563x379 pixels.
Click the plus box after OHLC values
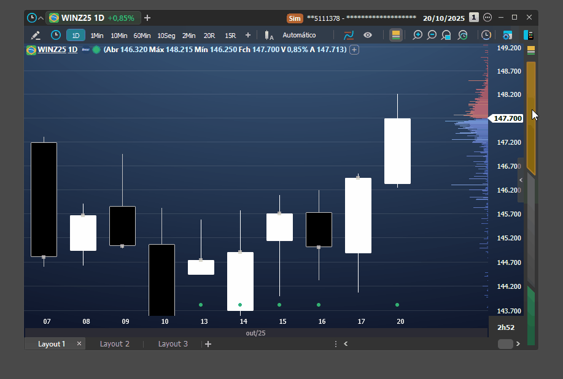(354, 50)
